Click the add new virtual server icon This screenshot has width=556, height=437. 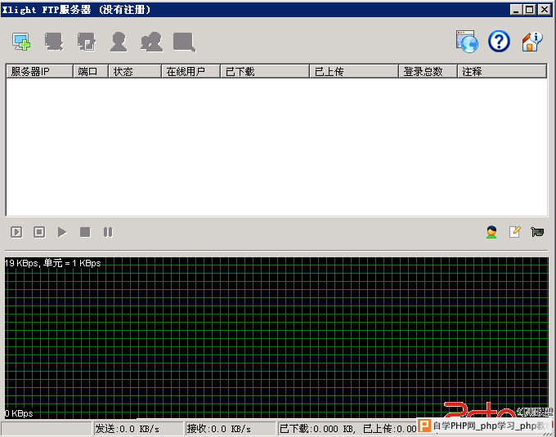click(21, 42)
